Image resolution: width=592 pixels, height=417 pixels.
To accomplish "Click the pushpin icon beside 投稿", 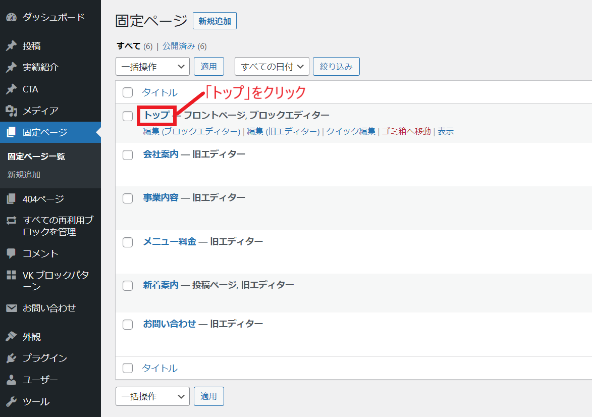I will 11,46.
